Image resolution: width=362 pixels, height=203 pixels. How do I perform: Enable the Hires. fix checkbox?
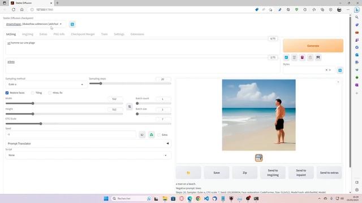pyautogui.click(x=50, y=92)
